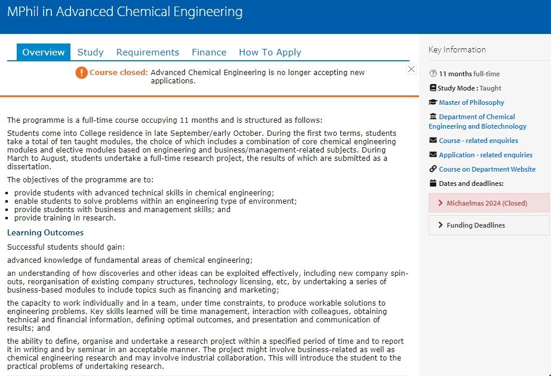The width and height of the screenshot is (551, 376).
Task: Select the Overview tab
Action: 44,52
